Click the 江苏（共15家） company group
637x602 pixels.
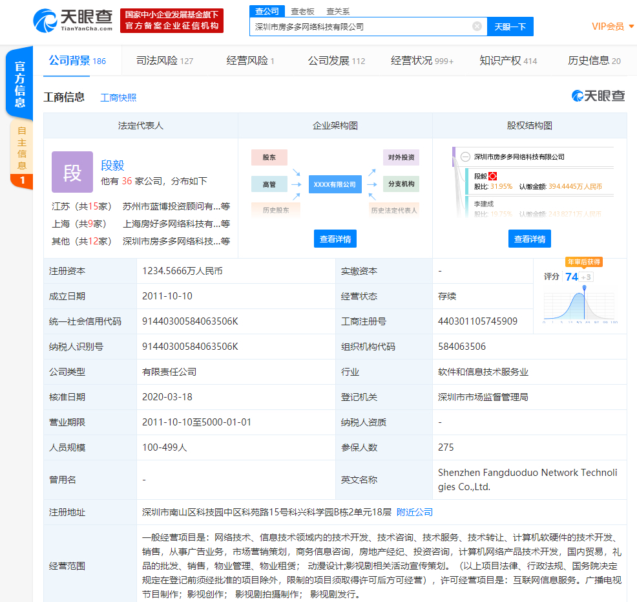click(x=81, y=206)
